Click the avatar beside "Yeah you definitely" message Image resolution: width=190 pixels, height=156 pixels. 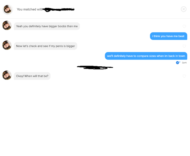click(7, 25)
